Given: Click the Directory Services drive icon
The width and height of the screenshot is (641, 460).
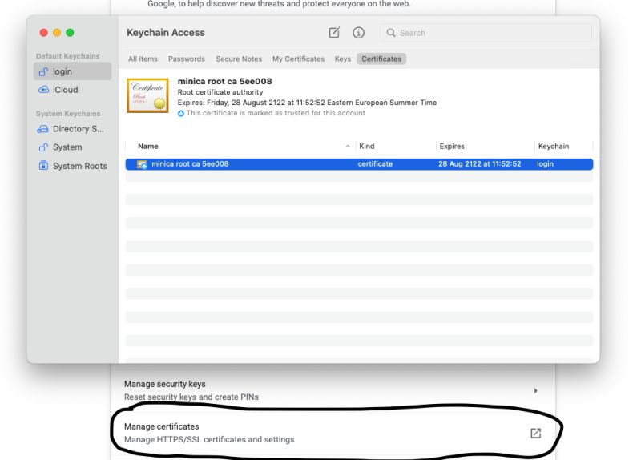Looking at the screenshot, I should coord(43,129).
